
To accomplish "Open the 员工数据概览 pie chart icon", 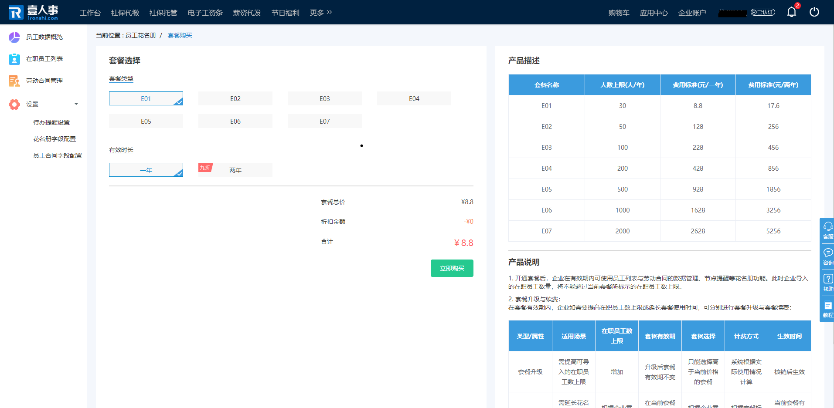I will [x=14, y=37].
